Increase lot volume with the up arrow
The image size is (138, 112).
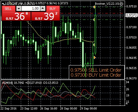coord(43,8)
